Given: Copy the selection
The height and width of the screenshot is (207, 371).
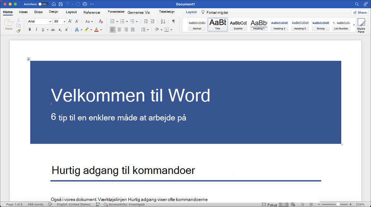Looking at the screenshot, I should (x=18, y=25).
